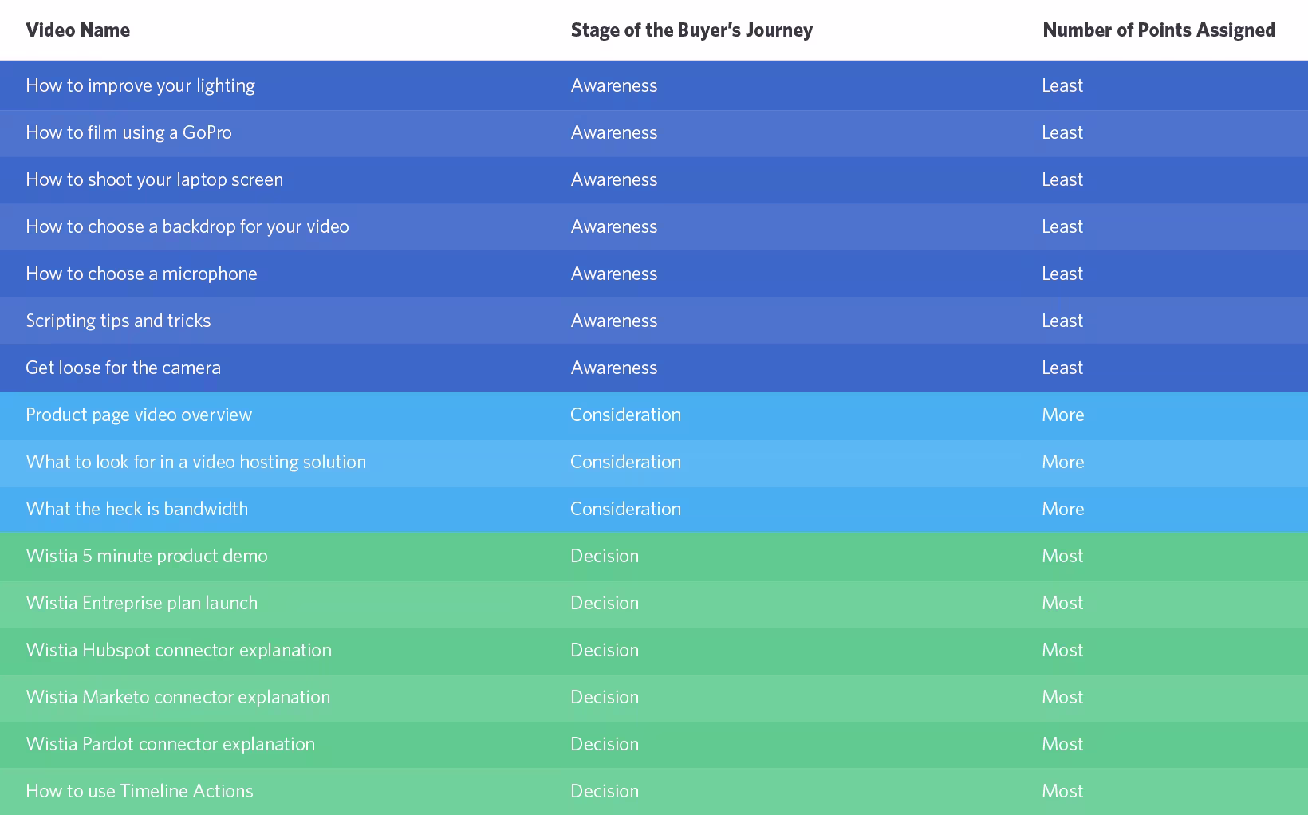Click "Wistia Marketo connector explanation" cell
Screen dimensions: 1308x815
(x=178, y=697)
